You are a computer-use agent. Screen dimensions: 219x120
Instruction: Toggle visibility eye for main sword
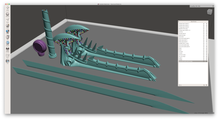pos(206,37)
